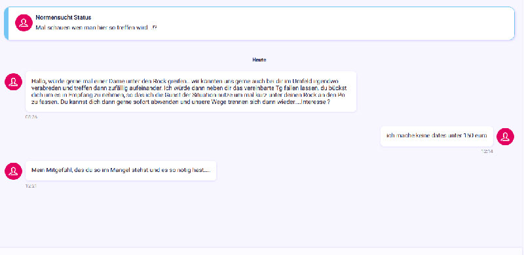The image size is (524, 255).
Task: Click the emoji ending the status text
Action: [x=154, y=28]
